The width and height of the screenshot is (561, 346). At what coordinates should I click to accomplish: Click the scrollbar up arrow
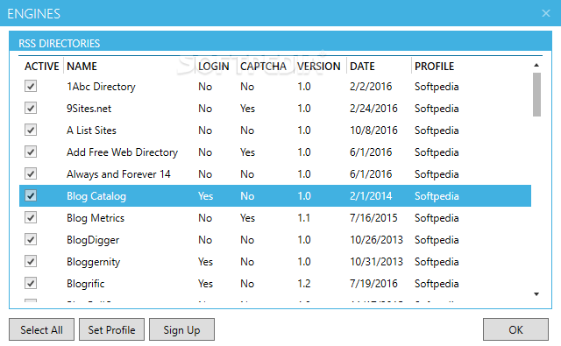pyautogui.click(x=536, y=65)
